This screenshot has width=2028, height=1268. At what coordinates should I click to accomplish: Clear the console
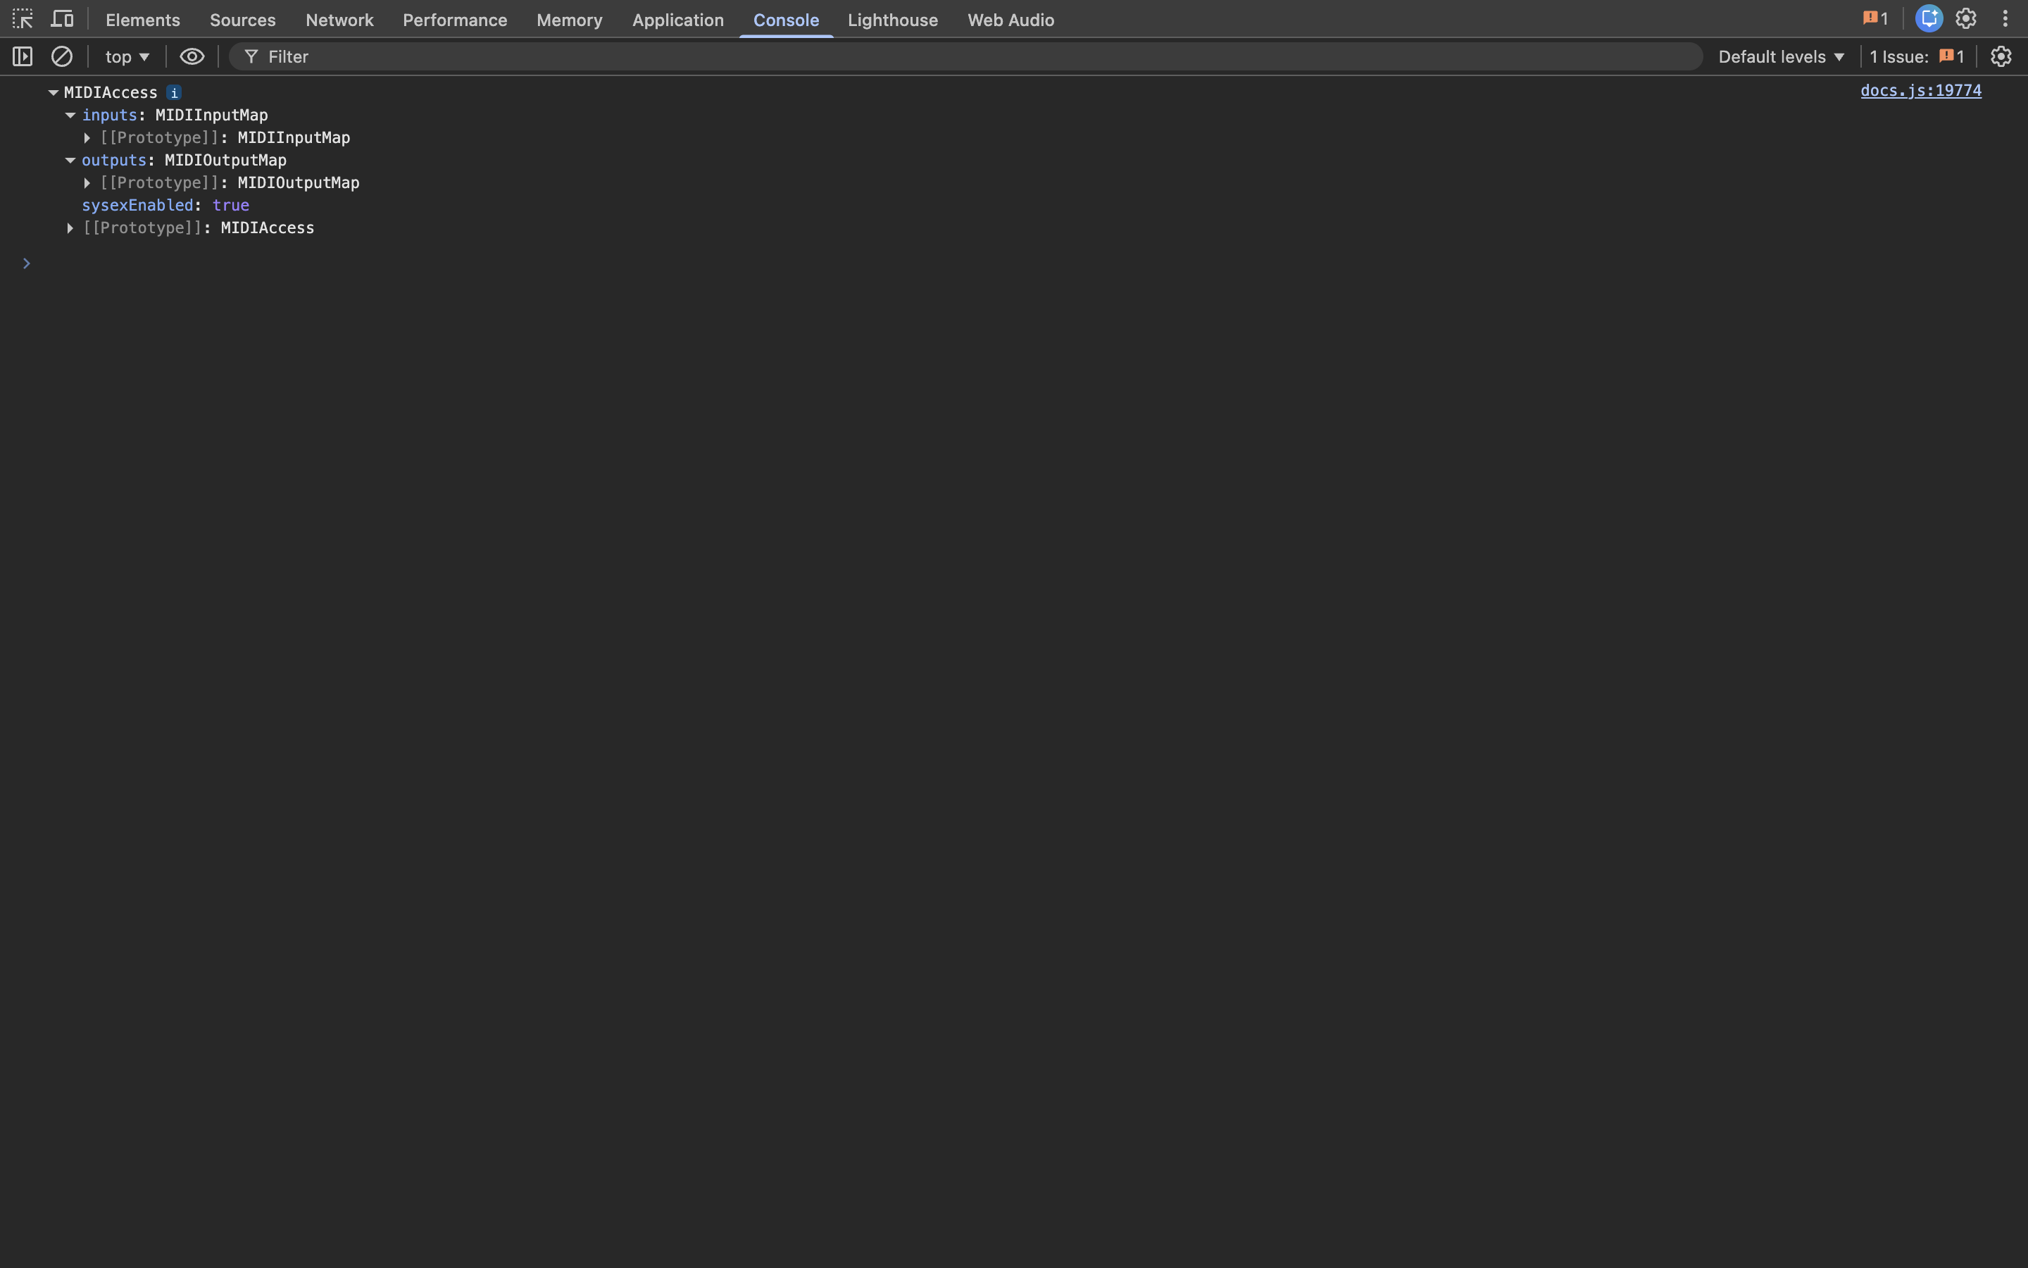click(62, 56)
